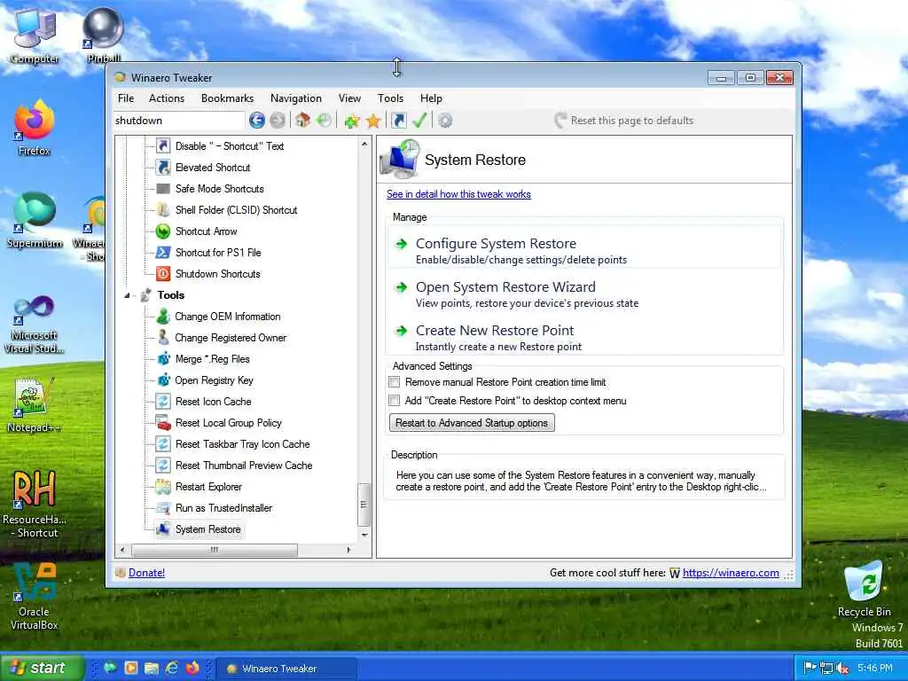Click the green arrow beside Open System Restore Wizard
Viewport: 908px width, 681px height.
401,287
